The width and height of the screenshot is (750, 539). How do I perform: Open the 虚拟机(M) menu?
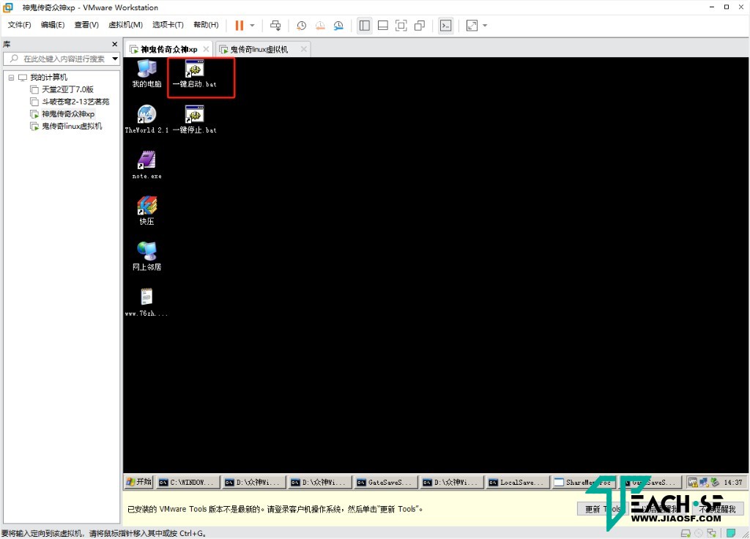pos(125,25)
